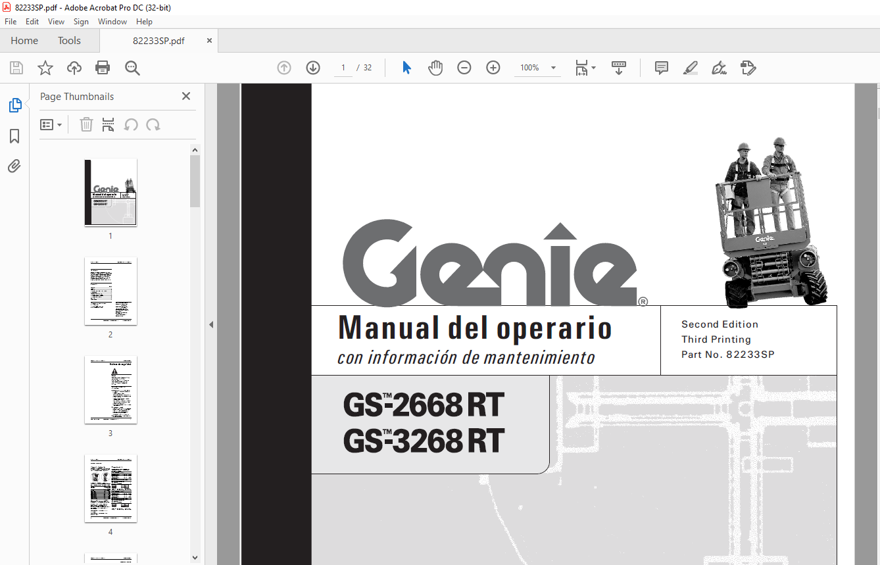880x565 pixels.
Task: Go to previous page arrow
Action: pyautogui.click(x=284, y=68)
